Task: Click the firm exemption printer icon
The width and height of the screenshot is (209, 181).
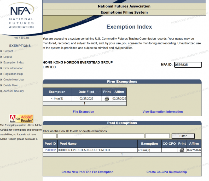Action: click(107, 99)
